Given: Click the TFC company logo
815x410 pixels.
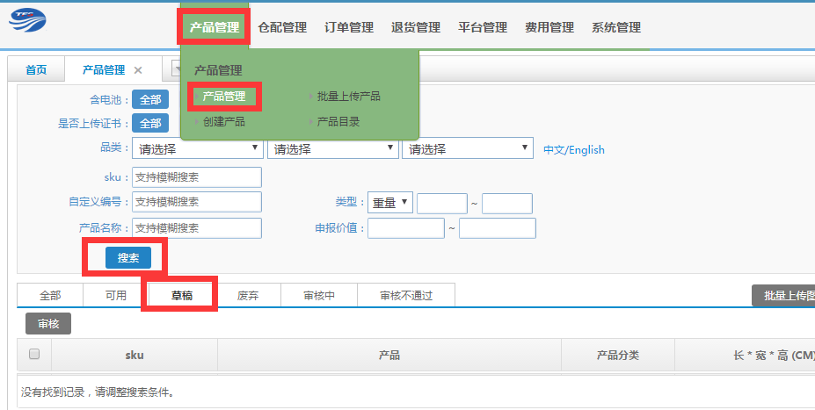Looking at the screenshot, I should 27,20.
